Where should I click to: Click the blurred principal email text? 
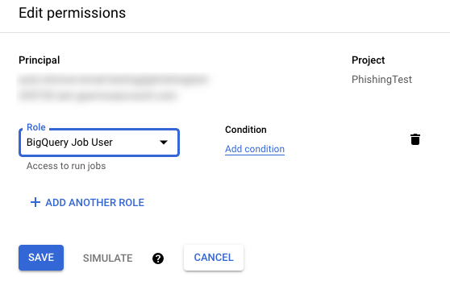tap(114, 88)
